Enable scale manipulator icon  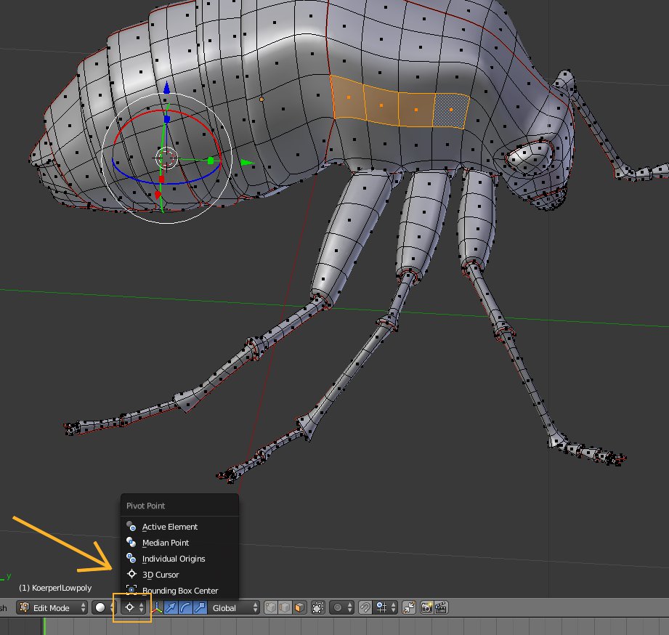pyautogui.click(x=199, y=607)
